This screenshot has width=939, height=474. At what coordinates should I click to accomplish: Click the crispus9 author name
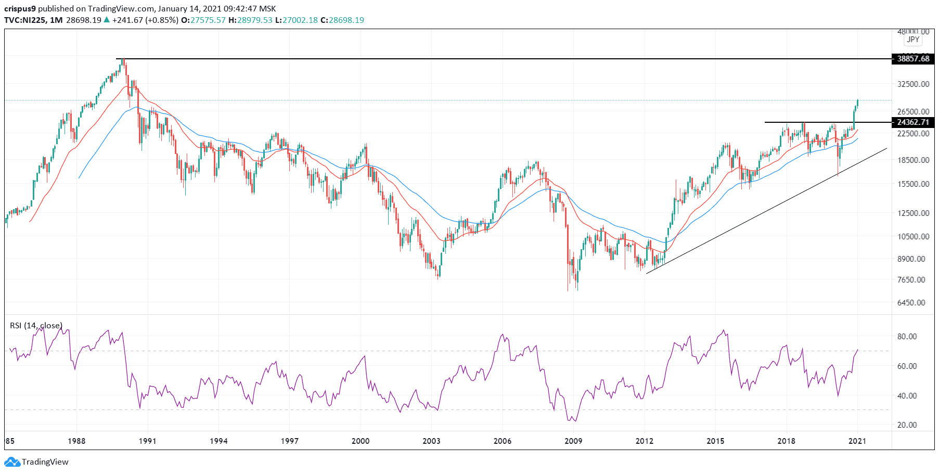[x=20, y=9]
